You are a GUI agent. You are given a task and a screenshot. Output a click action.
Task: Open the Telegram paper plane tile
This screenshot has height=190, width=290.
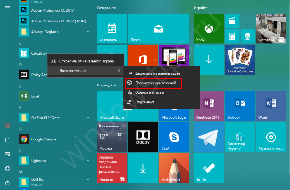[x=209, y=137]
